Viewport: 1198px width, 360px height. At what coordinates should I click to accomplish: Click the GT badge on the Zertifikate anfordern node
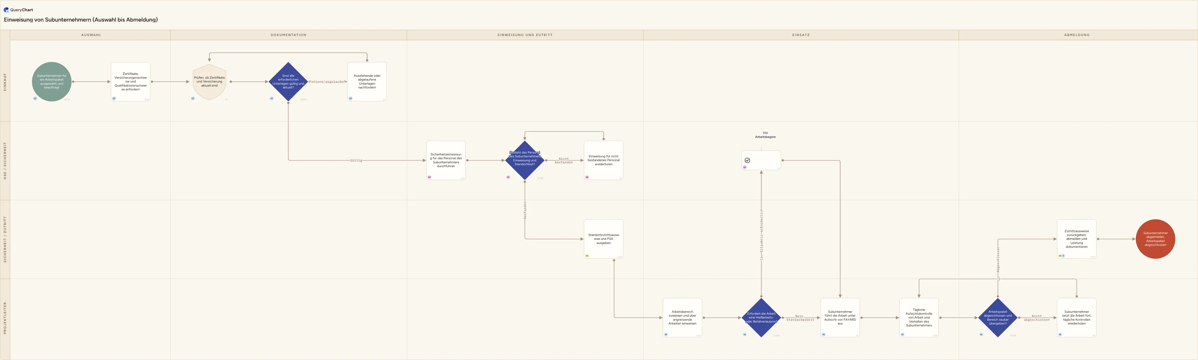[114, 98]
